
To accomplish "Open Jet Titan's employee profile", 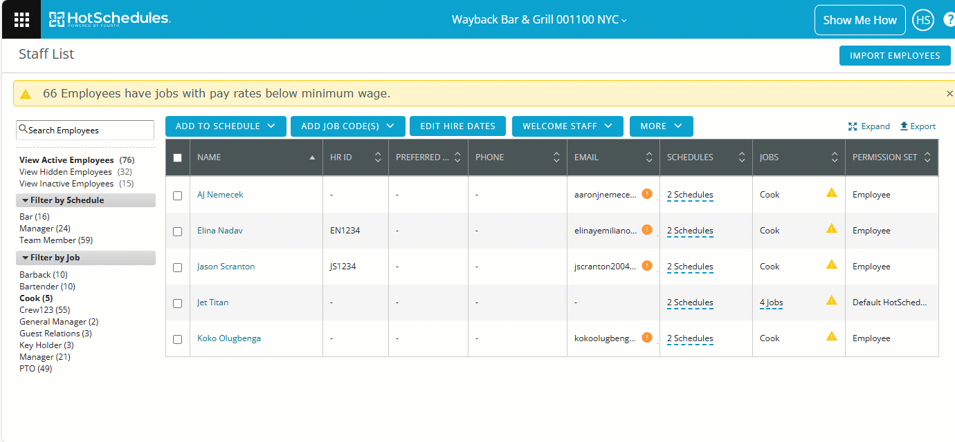I will tap(212, 302).
